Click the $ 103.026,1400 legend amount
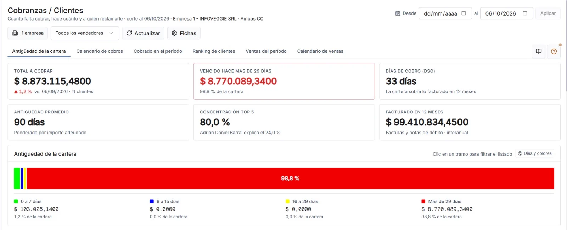 pos(36,209)
